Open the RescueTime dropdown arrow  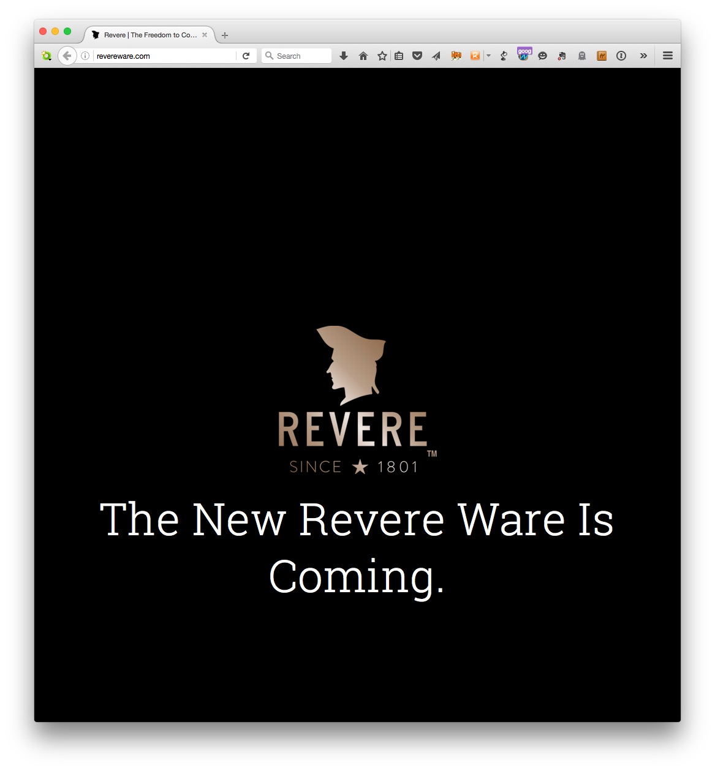click(x=489, y=56)
